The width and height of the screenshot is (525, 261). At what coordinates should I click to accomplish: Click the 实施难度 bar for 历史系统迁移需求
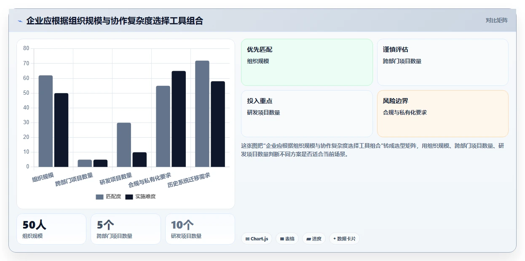[x=218, y=124]
